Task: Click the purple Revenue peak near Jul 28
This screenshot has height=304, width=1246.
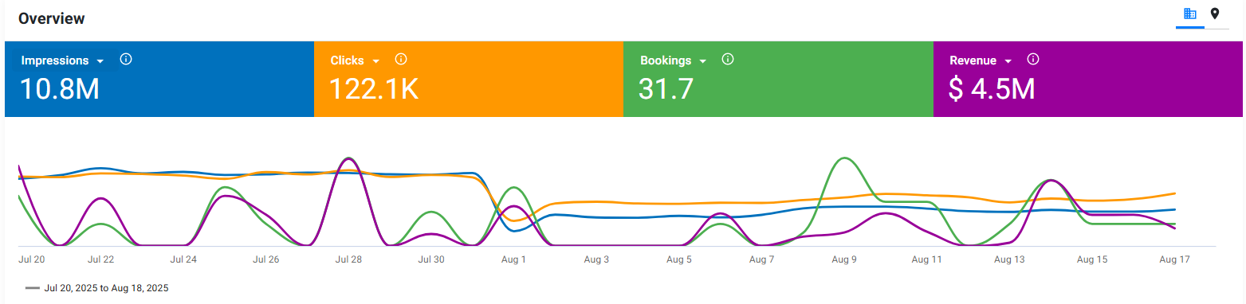Action: 346,159
